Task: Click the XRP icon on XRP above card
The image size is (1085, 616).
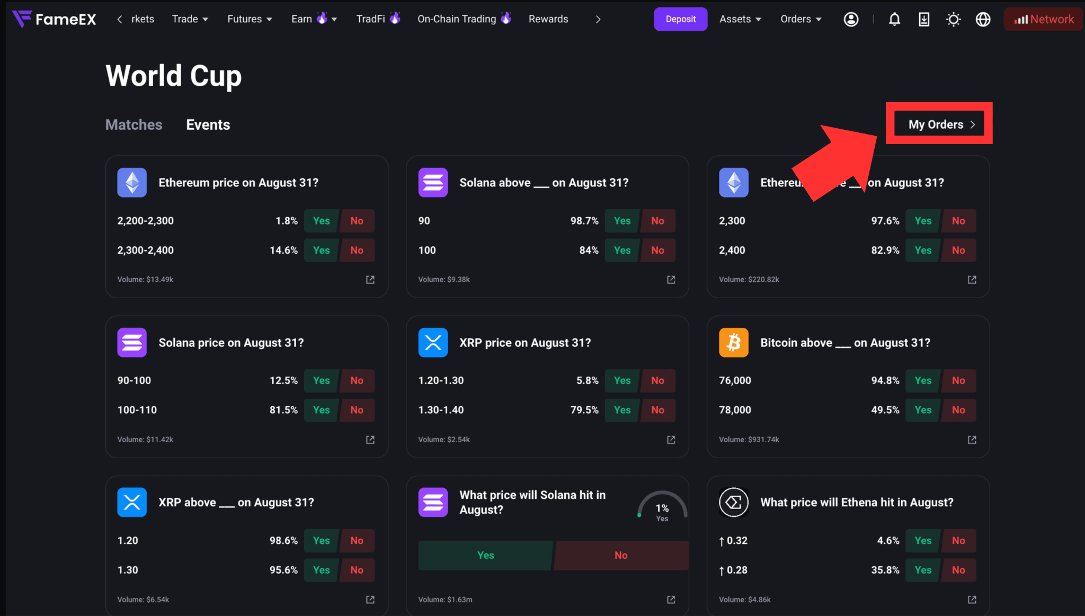Action: pos(132,502)
